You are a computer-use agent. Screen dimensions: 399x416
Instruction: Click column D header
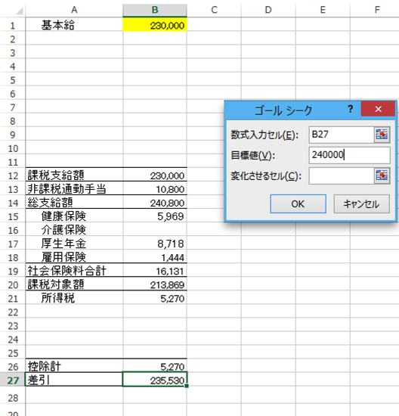(268, 10)
